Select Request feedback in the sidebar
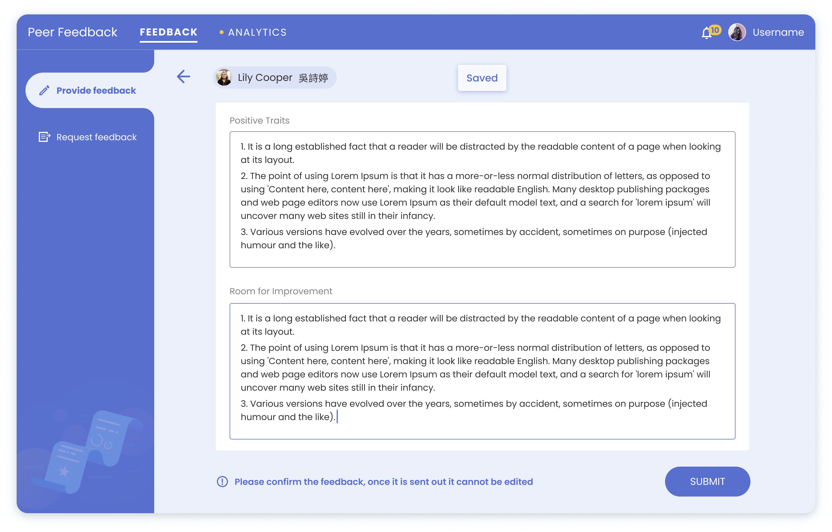Screen dimensions: 832x532 click(97, 137)
